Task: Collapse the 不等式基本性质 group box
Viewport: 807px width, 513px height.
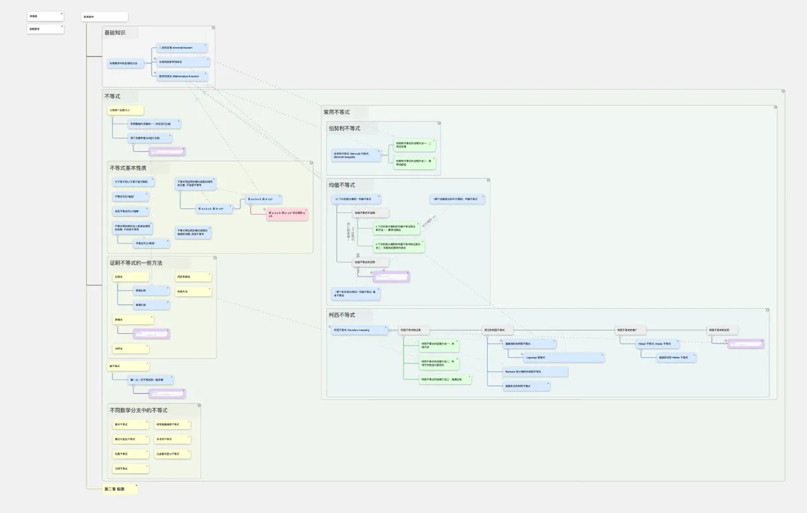Action: [x=313, y=162]
